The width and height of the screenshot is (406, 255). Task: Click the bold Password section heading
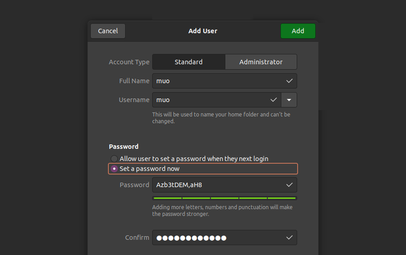pos(124,147)
